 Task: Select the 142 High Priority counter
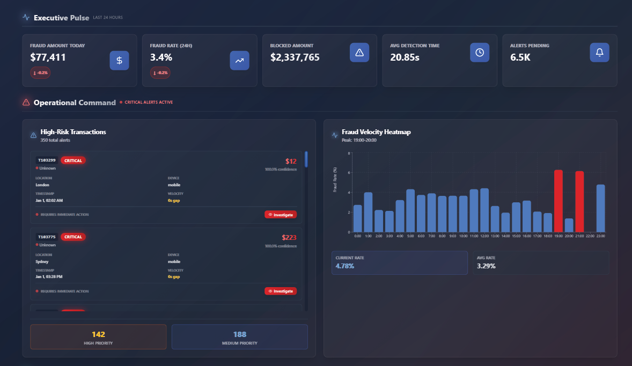(98, 336)
